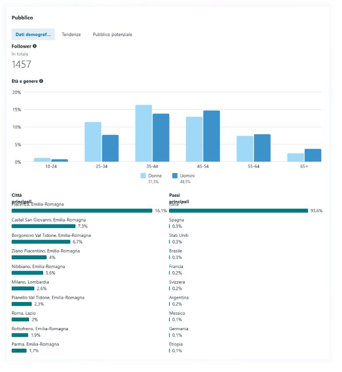The width and height of the screenshot is (342, 372).
Task: Click the Uomini legend label
Action: [x=187, y=176]
